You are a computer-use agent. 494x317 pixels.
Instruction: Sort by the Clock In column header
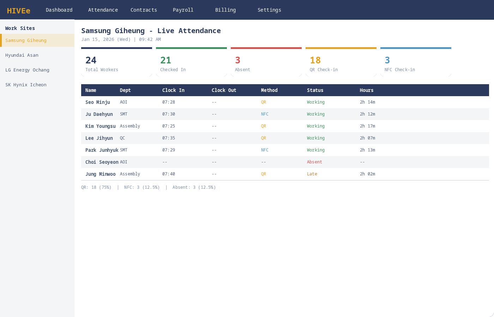[x=173, y=90]
